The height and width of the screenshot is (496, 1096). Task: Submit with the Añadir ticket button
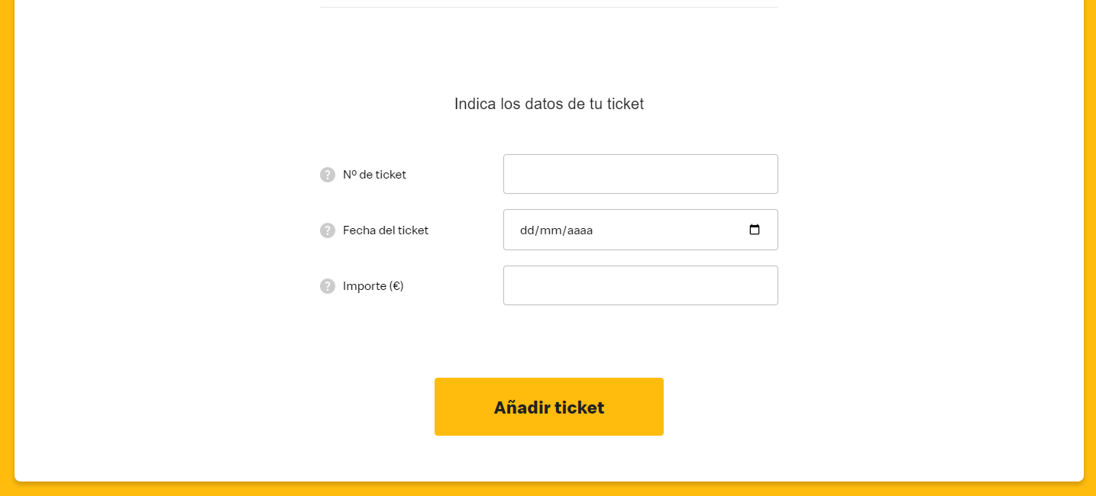pos(549,407)
